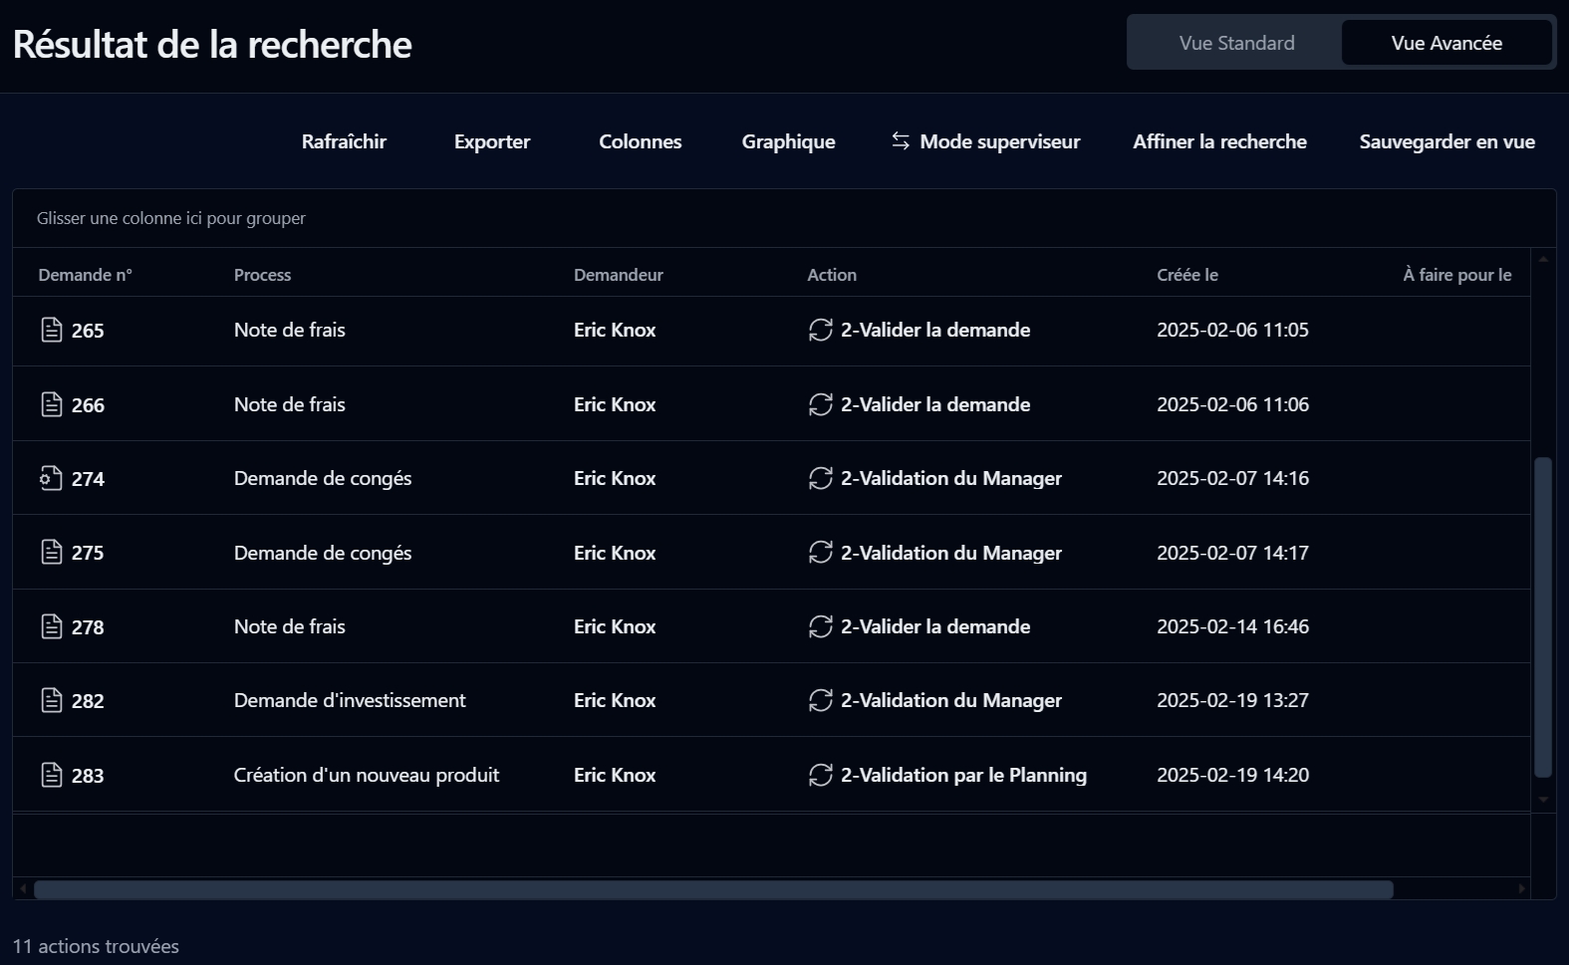
Task: Sort by the Process column header
Action: (x=262, y=275)
